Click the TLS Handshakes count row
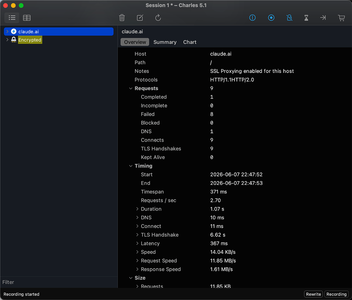 pyautogui.click(x=235, y=149)
